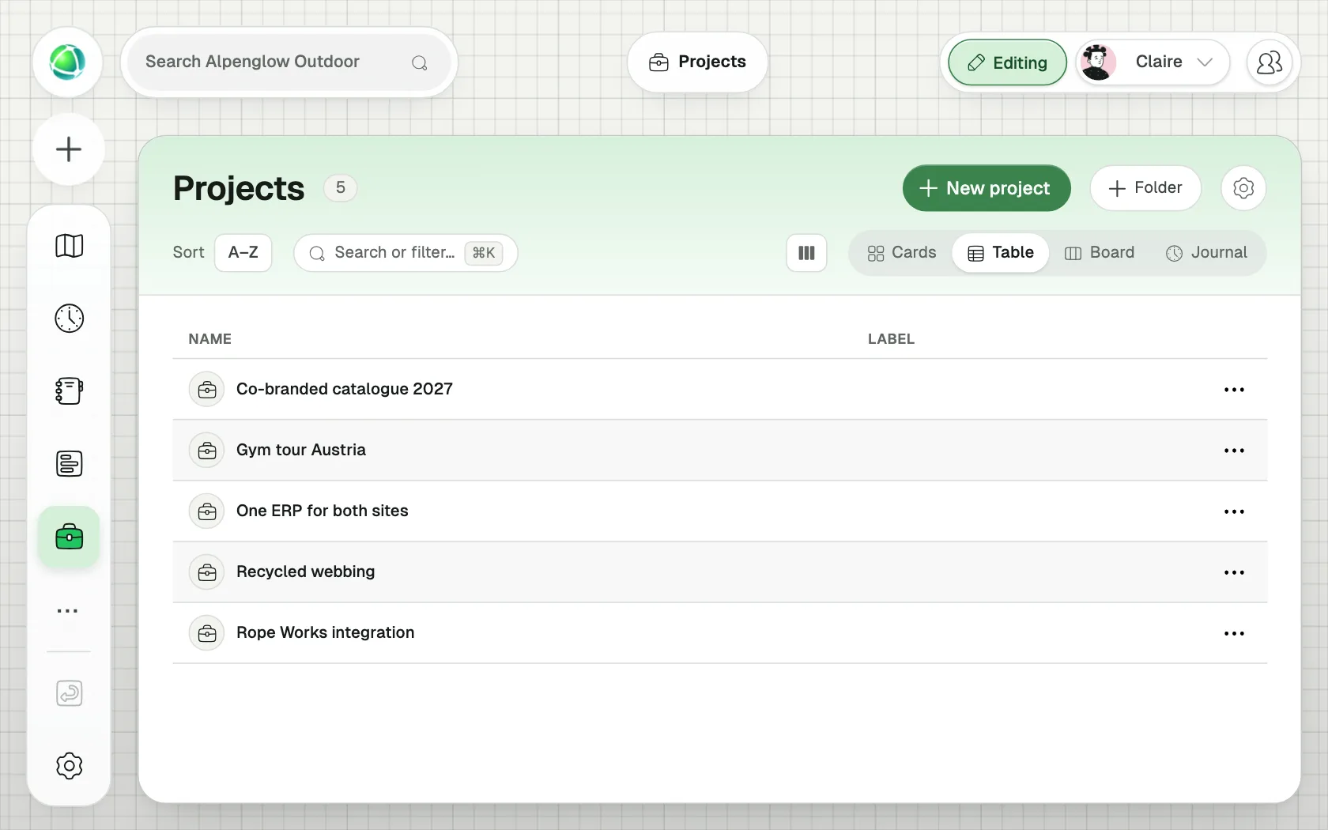Toggle the Editing mode button
This screenshot has height=830, width=1328.
(x=1008, y=62)
